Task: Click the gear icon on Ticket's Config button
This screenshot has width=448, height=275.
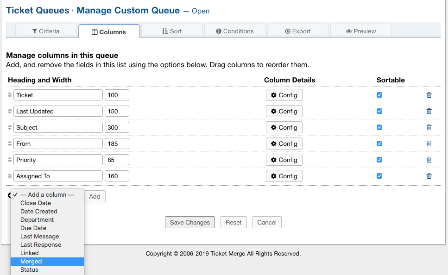Action: pos(274,95)
